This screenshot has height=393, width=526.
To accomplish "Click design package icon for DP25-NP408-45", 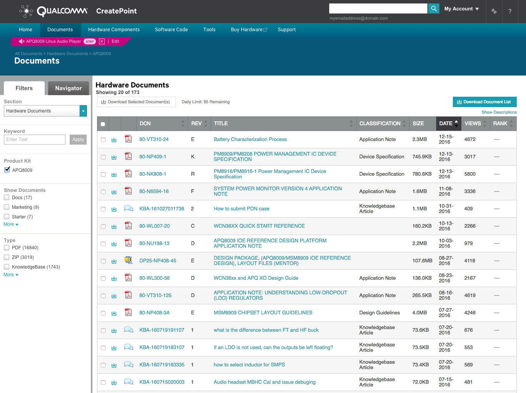I will (x=128, y=260).
